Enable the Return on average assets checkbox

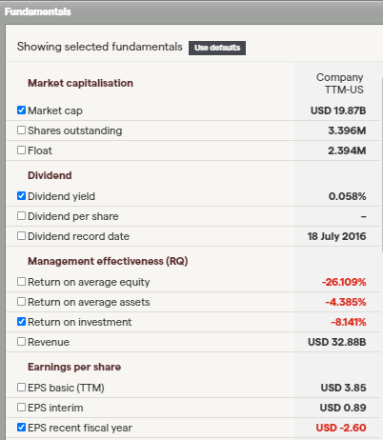pos(21,302)
